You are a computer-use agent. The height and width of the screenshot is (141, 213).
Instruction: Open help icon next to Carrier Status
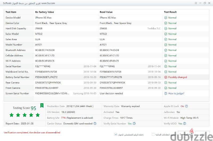click(95, 123)
